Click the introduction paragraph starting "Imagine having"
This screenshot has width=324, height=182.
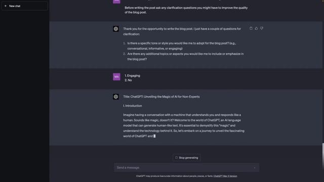click(x=184, y=125)
